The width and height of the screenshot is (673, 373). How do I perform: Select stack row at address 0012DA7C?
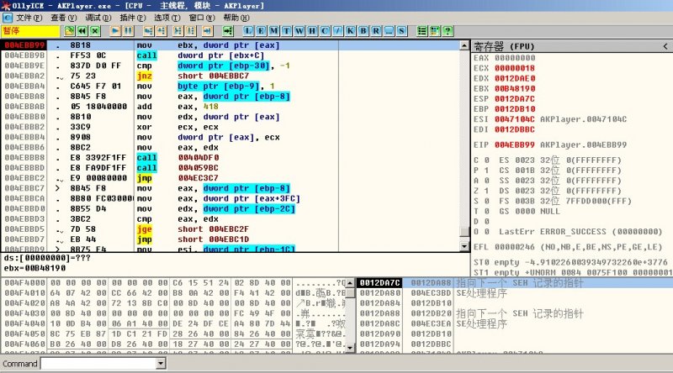coord(515,283)
